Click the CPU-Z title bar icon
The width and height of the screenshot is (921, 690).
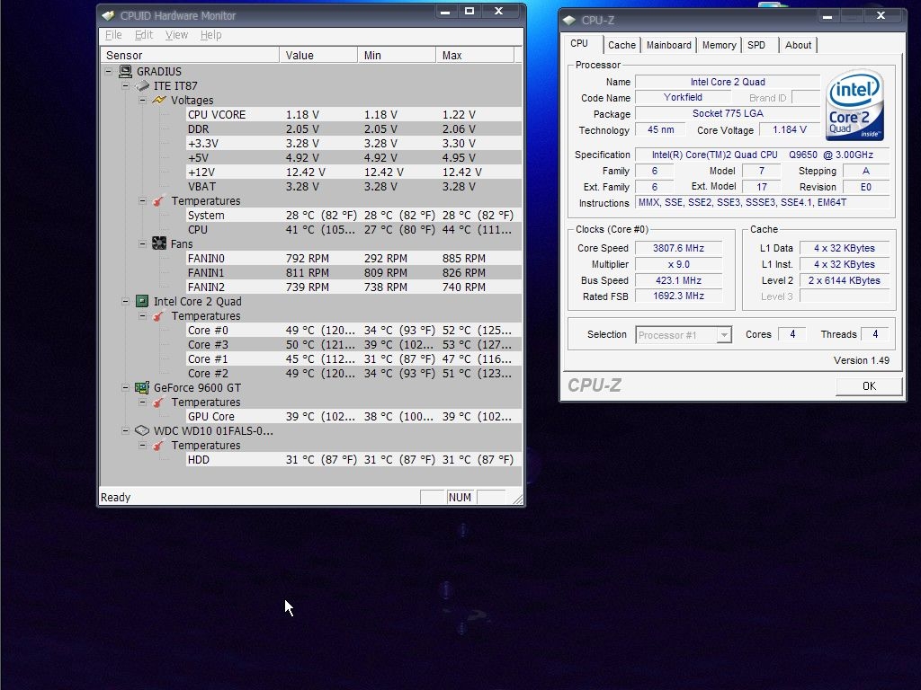[569, 20]
